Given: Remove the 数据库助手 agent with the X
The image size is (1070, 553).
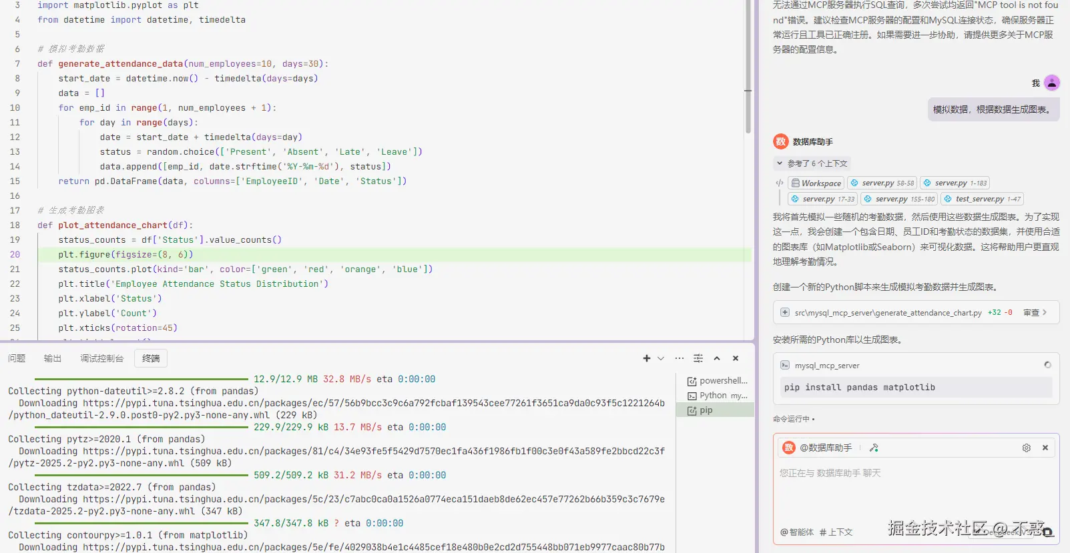Looking at the screenshot, I should coord(1045,448).
